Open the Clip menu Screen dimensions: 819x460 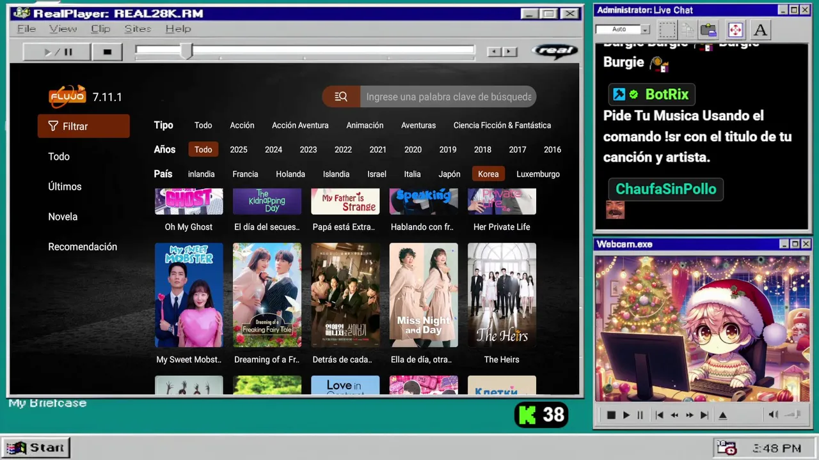100,29
